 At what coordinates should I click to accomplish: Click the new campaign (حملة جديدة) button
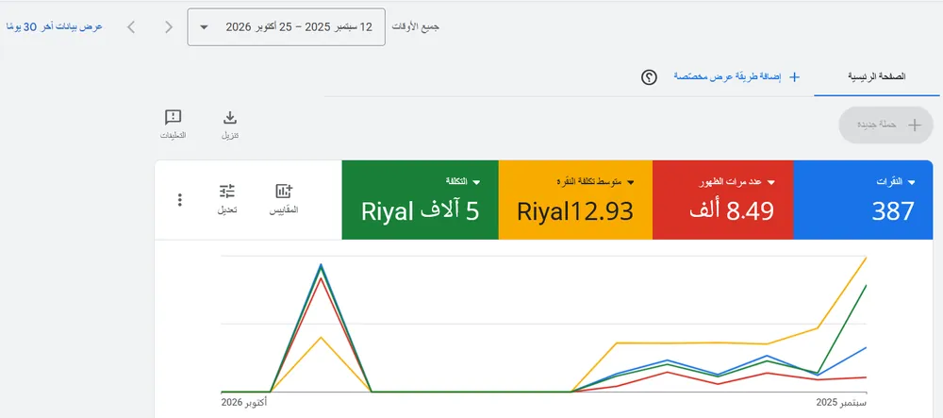[885, 125]
